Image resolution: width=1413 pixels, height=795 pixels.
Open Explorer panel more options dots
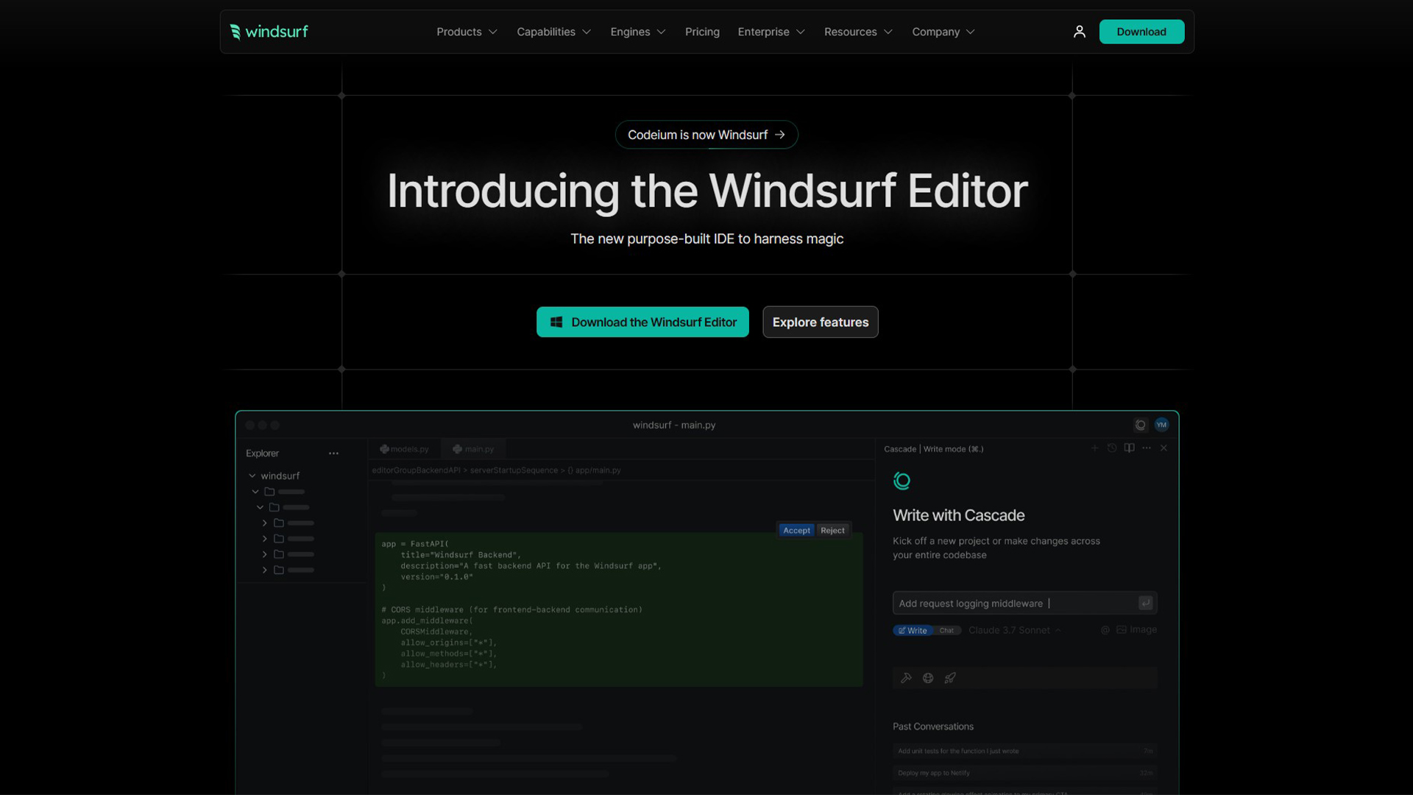click(x=333, y=453)
